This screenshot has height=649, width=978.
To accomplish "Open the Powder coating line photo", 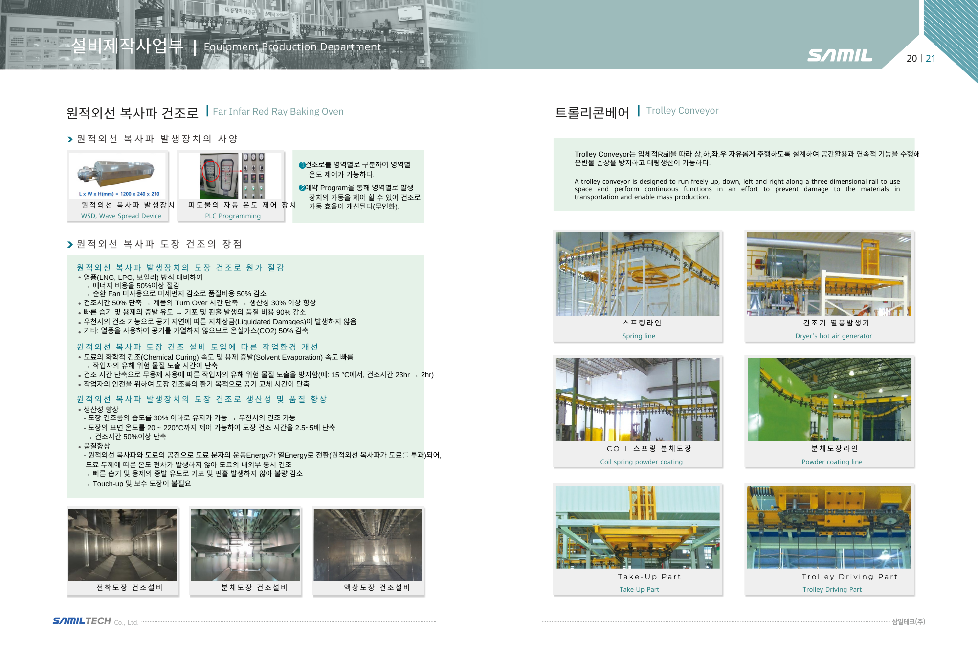I will point(829,399).
